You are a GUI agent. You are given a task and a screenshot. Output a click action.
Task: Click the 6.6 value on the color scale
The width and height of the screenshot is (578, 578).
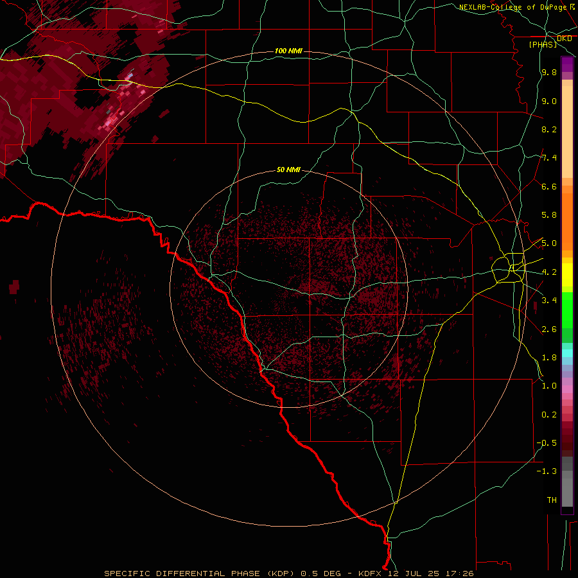549,186
